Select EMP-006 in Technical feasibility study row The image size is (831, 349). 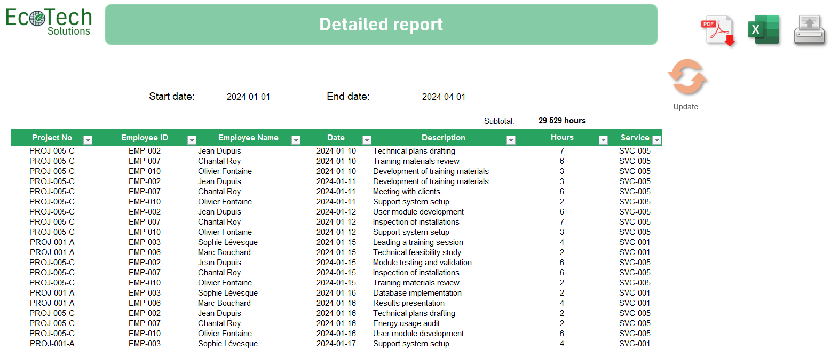[145, 252]
